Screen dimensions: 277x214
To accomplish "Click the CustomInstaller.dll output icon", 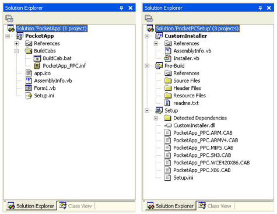I will pos(167,125).
